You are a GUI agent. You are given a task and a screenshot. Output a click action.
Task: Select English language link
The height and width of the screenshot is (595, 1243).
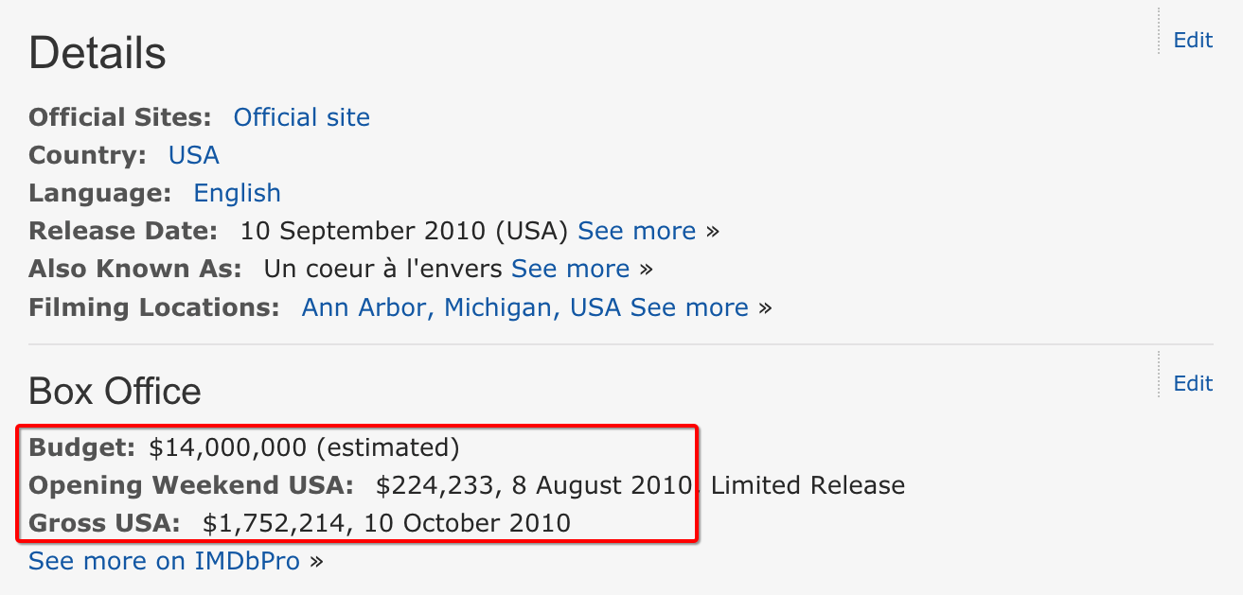(238, 193)
